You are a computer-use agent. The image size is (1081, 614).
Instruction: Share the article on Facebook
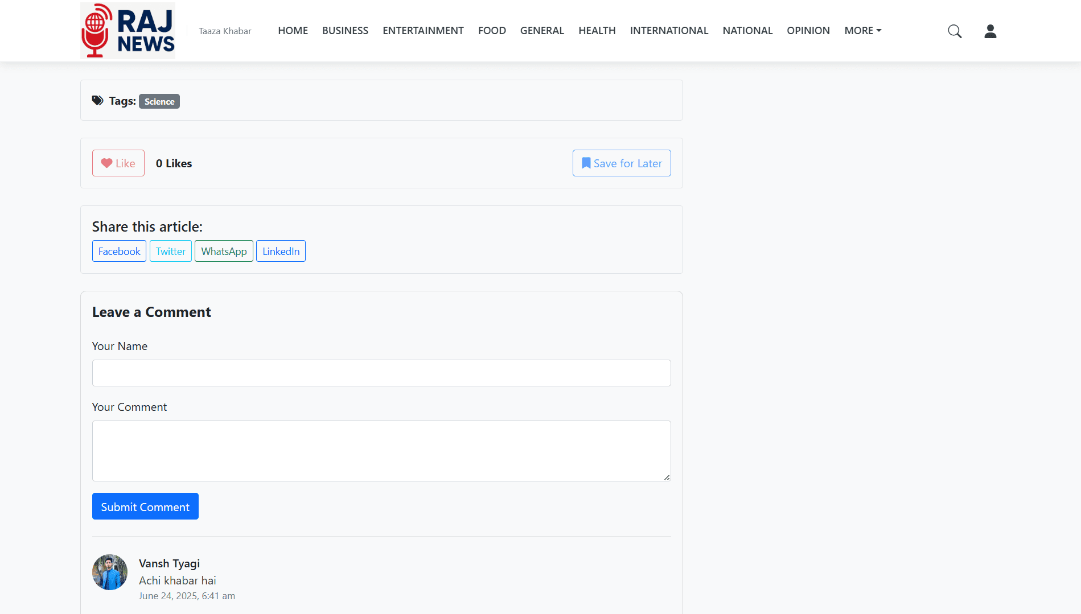(x=119, y=251)
